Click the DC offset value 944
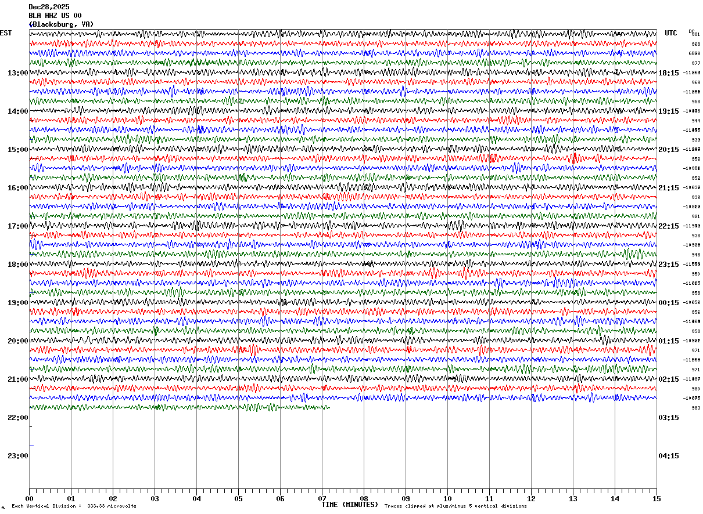 [695, 121]
